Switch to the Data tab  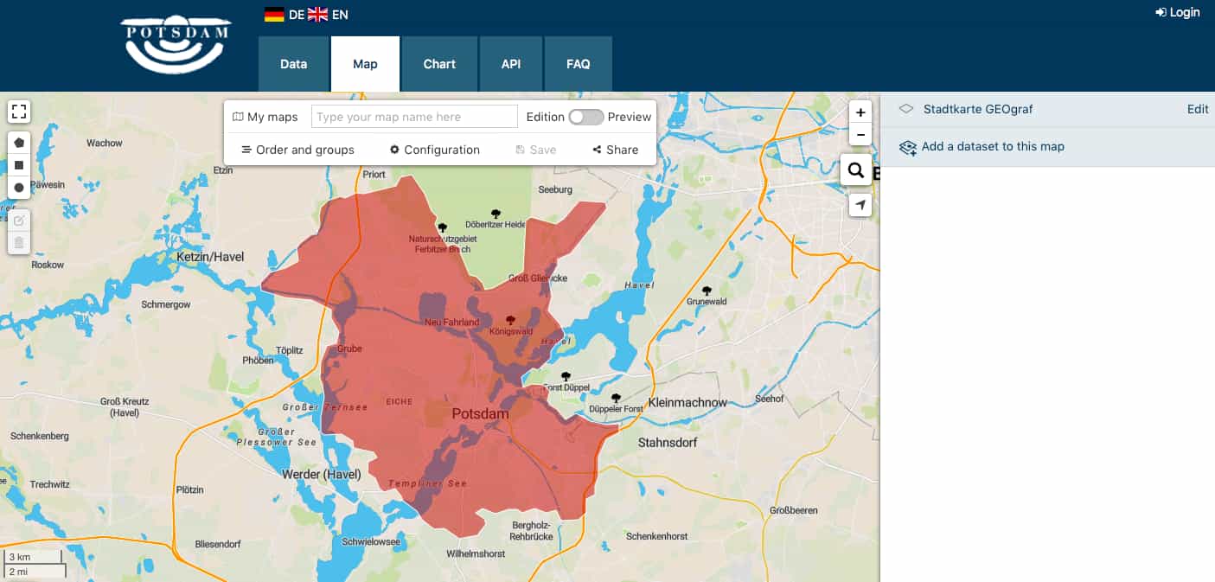(293, 64)
